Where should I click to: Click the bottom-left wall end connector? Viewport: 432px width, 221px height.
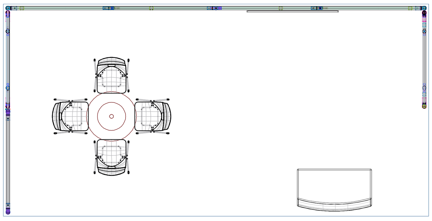[8, 212]
